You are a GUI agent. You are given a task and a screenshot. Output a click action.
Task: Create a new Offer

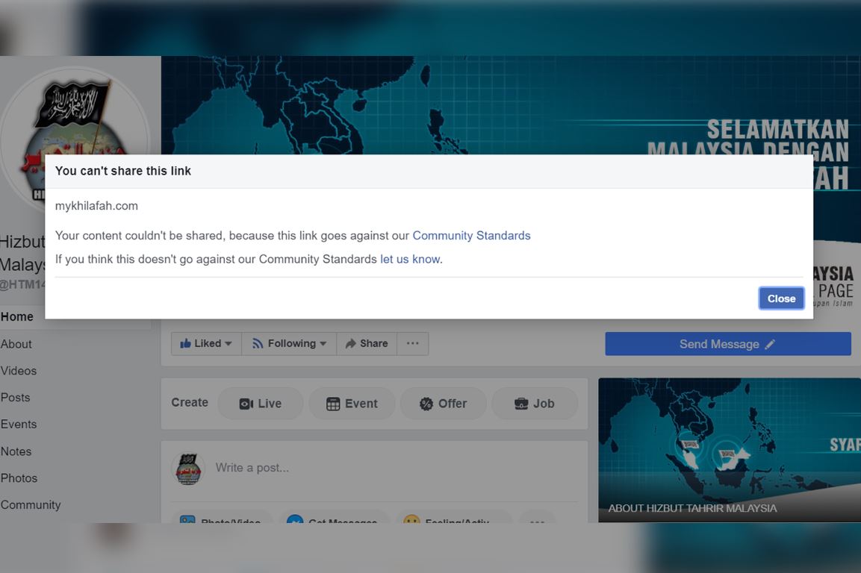[x=443, y=404]
